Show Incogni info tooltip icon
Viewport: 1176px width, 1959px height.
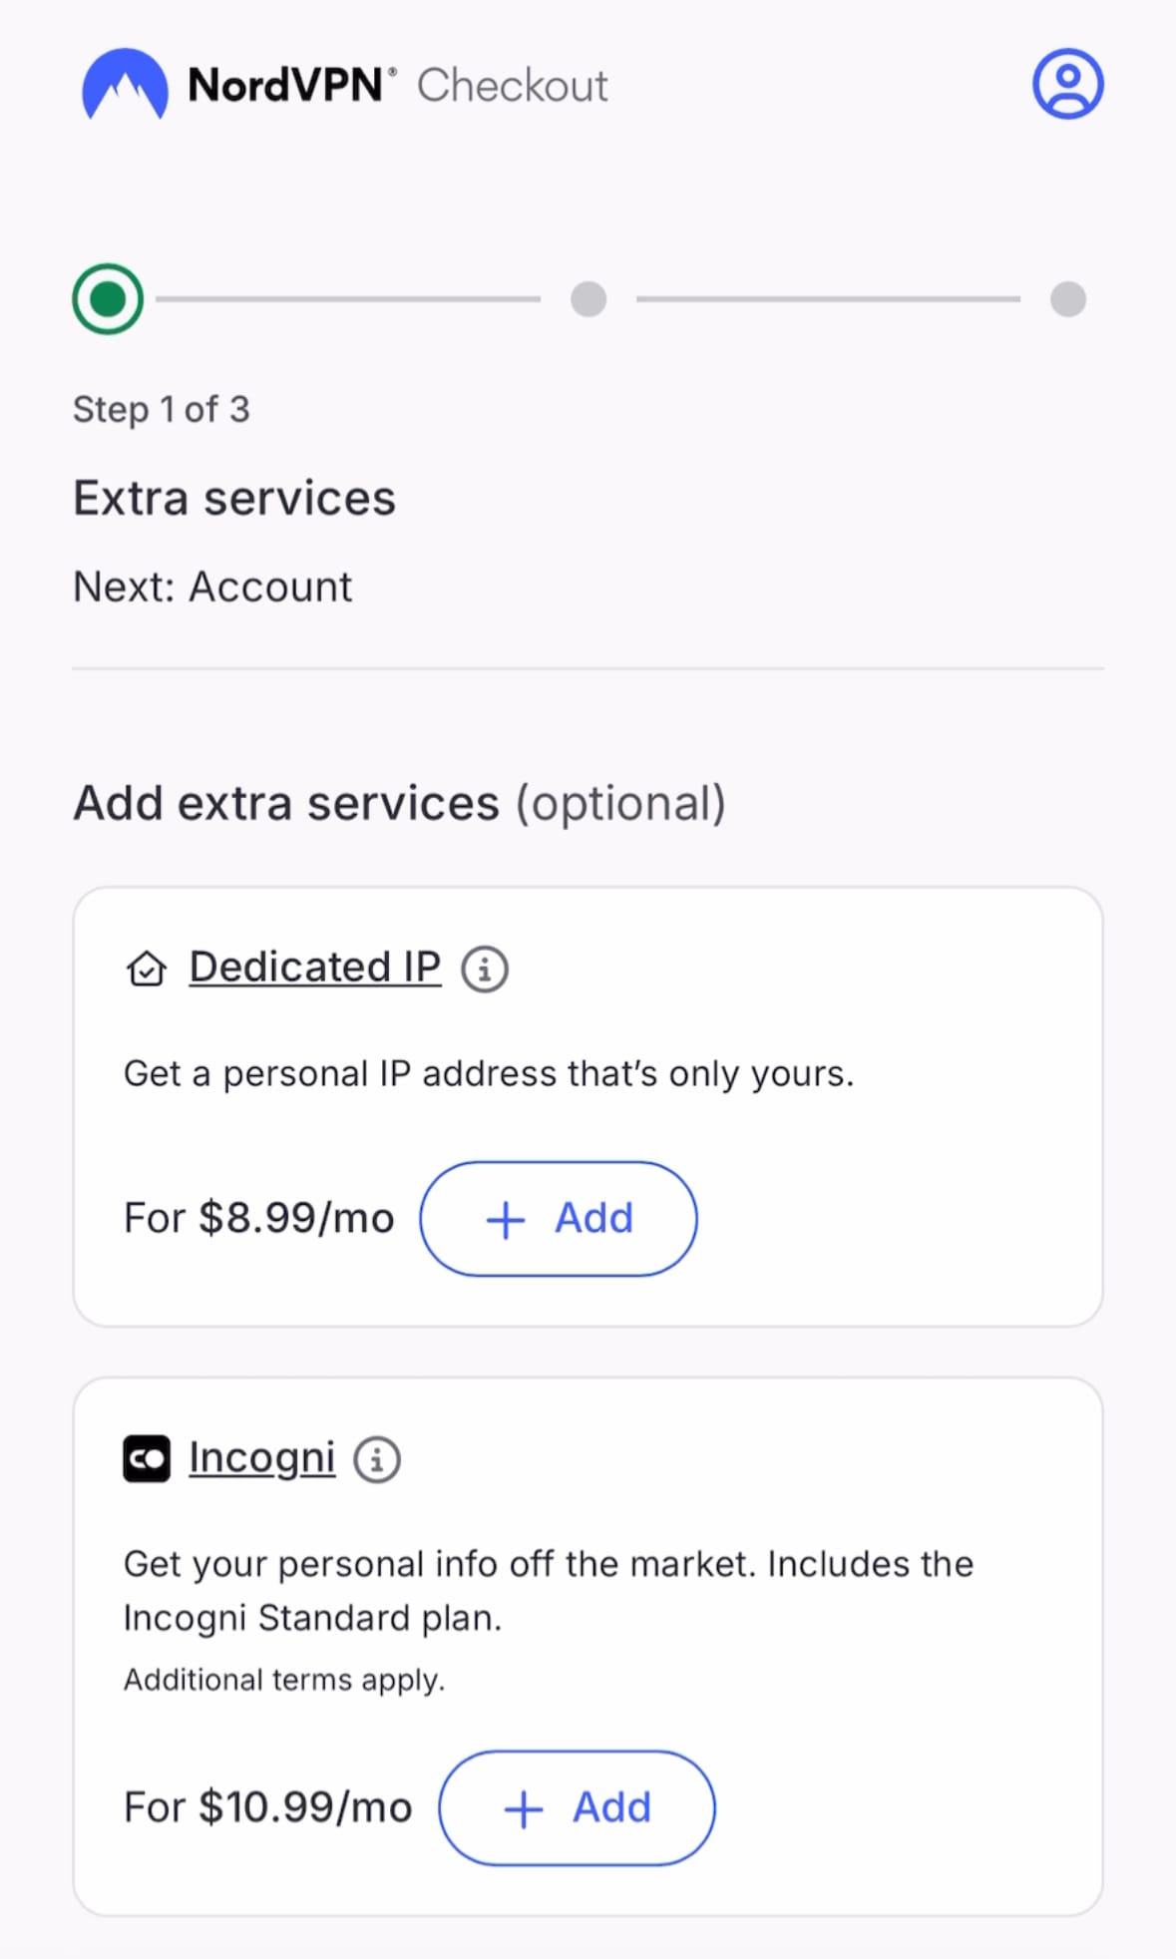click(x=378, y=1460)
